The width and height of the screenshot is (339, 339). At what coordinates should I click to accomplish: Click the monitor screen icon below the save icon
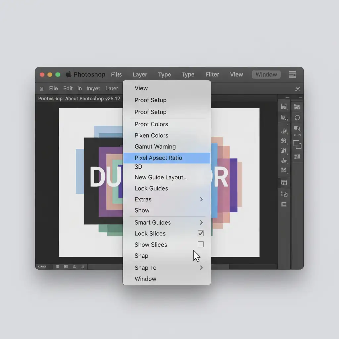[284, 117]
